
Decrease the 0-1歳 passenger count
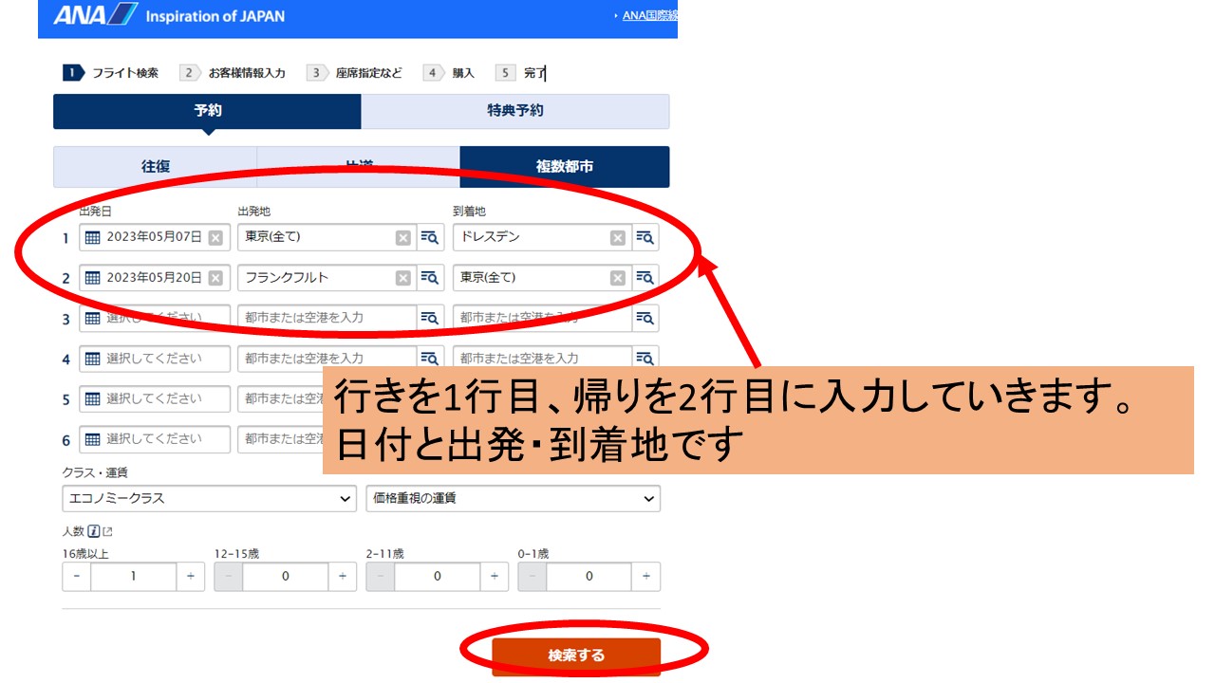pos(533,577)
